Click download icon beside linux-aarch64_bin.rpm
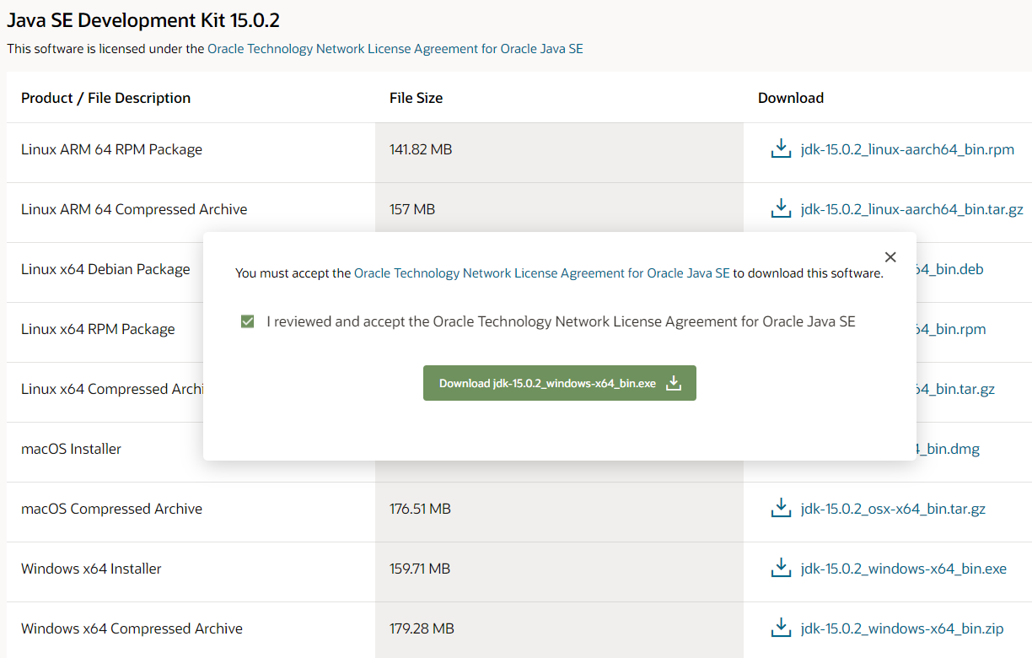 [782, 148]
